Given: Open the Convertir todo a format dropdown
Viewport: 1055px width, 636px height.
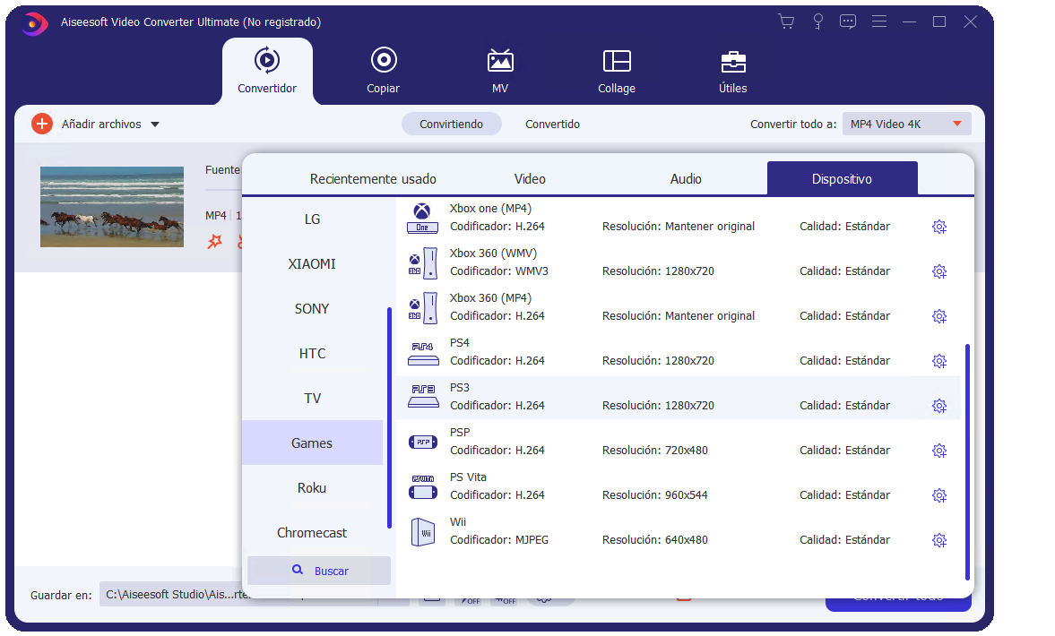Looking at the screenshot, I should pos(906,124).
